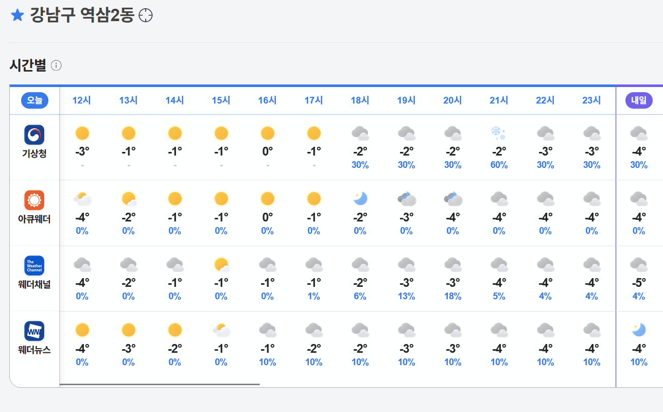Click 웨더채널 18% precipitation at 20시

pos(452,297)
